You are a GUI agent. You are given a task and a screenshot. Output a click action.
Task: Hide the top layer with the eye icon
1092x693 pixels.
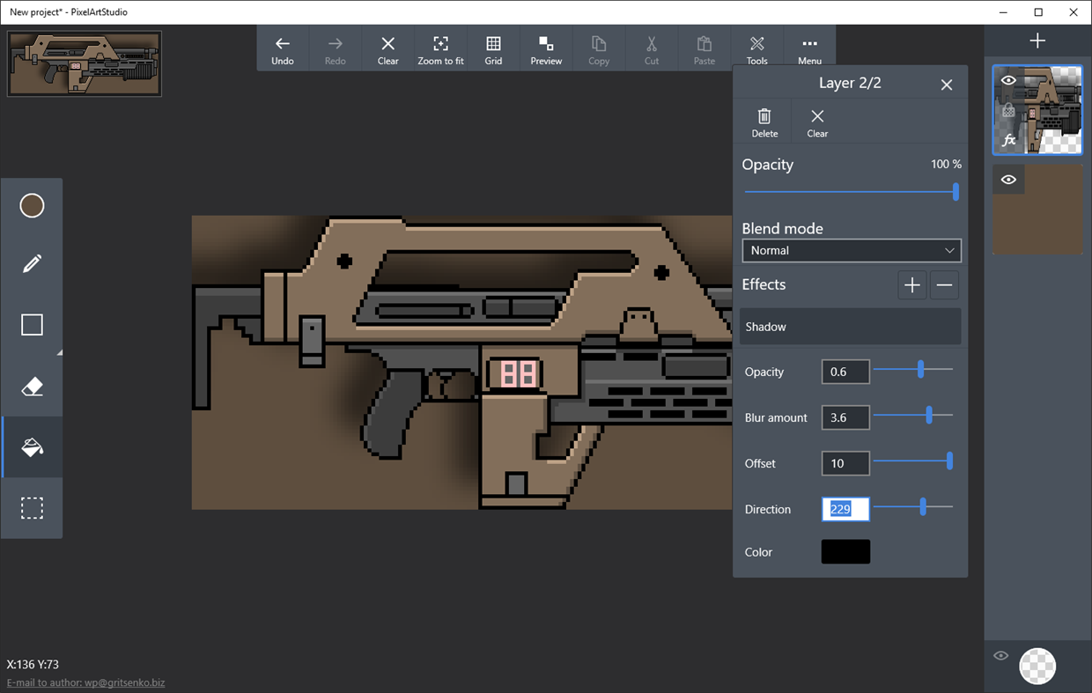click(1008, 79)
